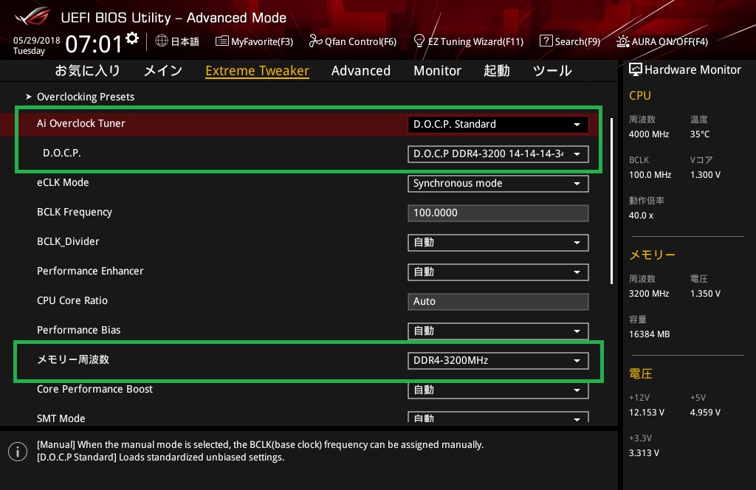Click memory voltage value 1.350 V
The image size is (756, 490).
[x=705, y=294]
